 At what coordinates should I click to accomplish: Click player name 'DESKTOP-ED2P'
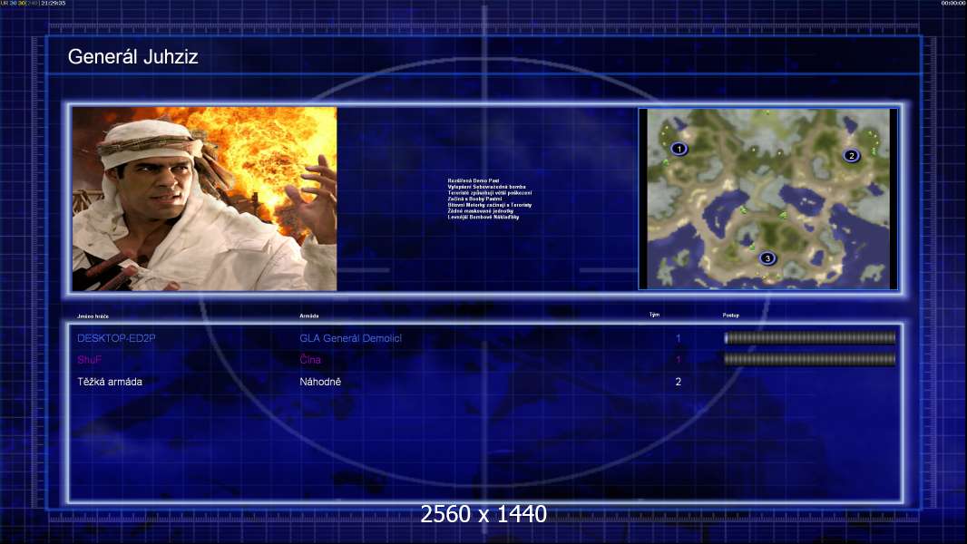tap(116, 338)
